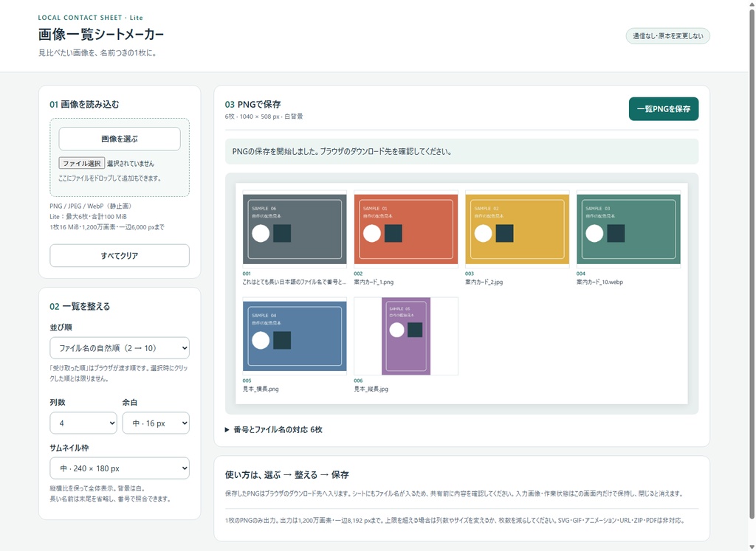
Task: Click the number label 004
Action: pyautogui.click(x=581, y=274)
